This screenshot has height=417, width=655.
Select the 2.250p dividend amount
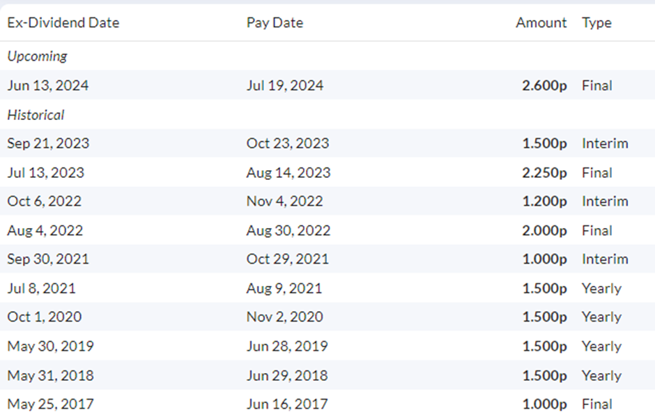click(545, 172)
